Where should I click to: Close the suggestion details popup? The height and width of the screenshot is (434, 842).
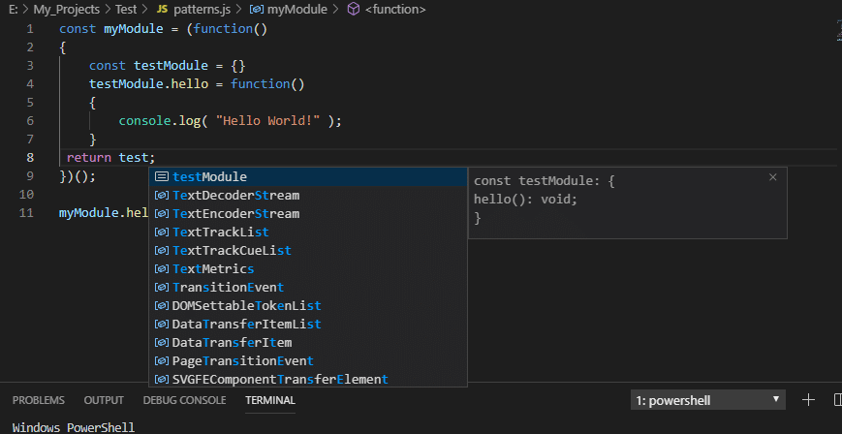pyautogui.click(x=773, y=177)
